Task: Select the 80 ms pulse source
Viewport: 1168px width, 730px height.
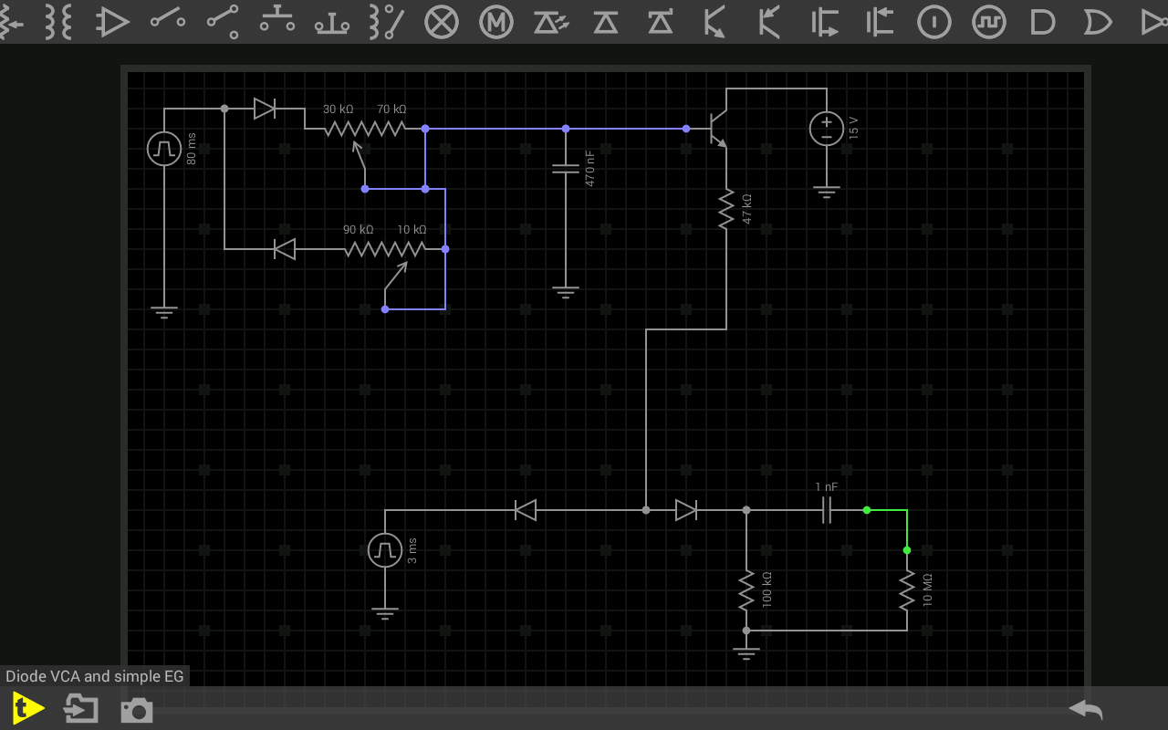Action: 164,148
